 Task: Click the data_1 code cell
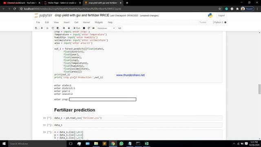[138, 125]
